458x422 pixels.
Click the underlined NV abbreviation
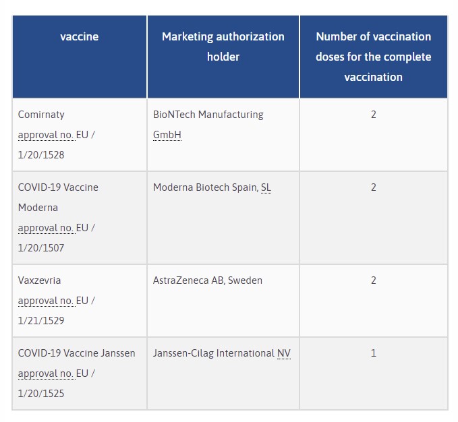point(284,353)
